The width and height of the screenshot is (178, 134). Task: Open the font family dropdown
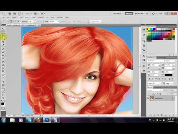[x=155, y=61]
